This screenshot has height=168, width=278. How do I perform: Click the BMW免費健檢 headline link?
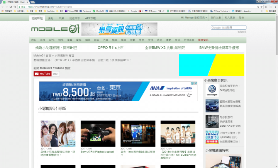coord(219,48)
